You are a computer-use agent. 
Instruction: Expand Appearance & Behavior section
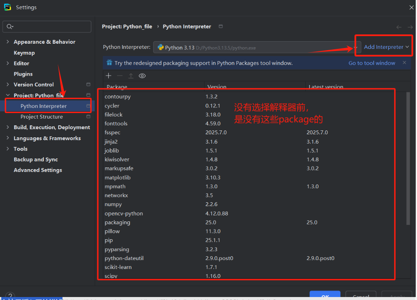tap(8, 42)
